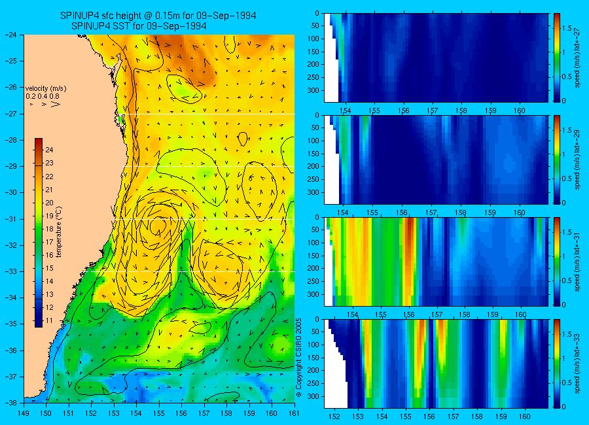Screen dimensions: 589x425
Task: Click the "velocity (m/s)" legend label
Action: (x=46, y=89)
